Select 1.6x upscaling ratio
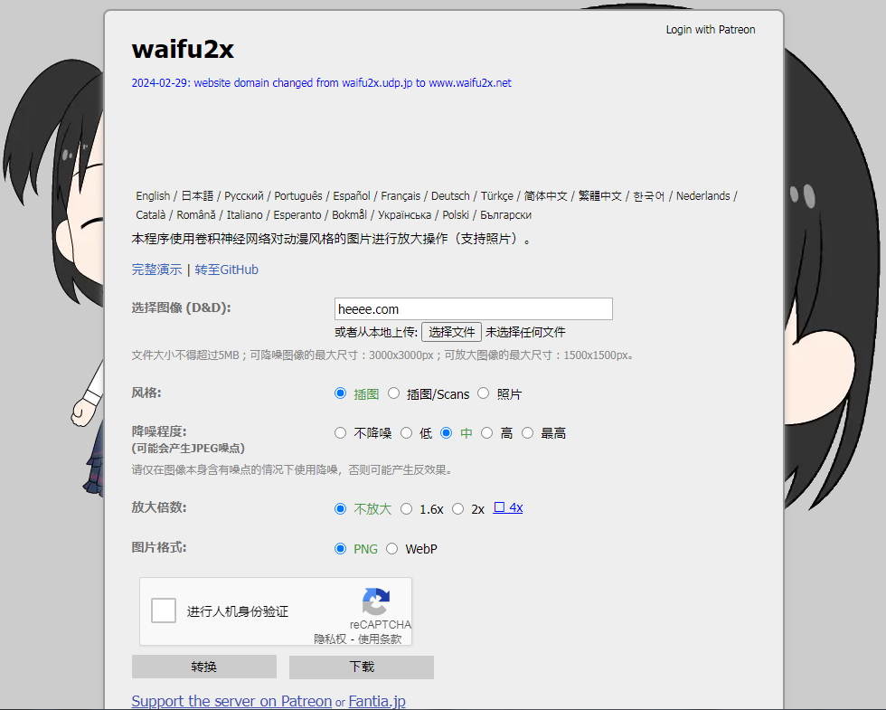Image resolution: width=886 pixels, height=710 pixels. pyautogui.click(x=407, y=508)
